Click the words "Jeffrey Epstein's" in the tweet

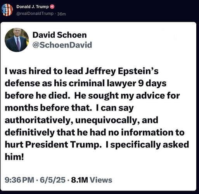click(x=122, y=72)
